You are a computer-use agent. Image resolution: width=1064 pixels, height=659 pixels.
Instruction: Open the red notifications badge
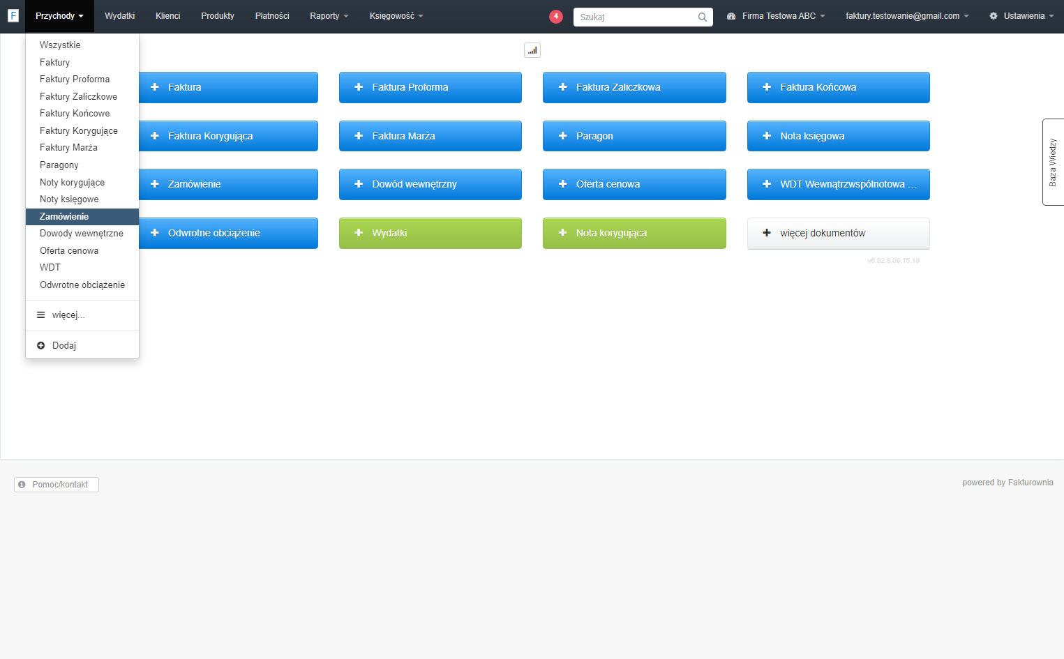556,17
